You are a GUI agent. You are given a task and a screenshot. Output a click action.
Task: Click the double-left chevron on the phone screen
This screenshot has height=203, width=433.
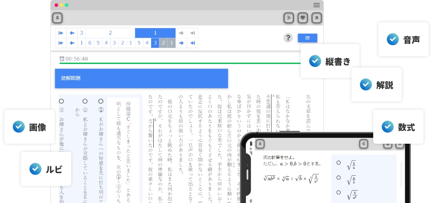(364, 144)
